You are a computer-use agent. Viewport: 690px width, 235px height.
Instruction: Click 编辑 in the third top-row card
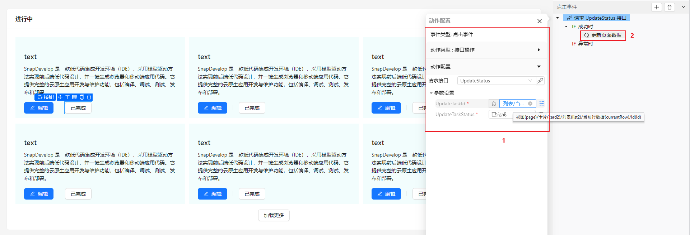[386, 108]
